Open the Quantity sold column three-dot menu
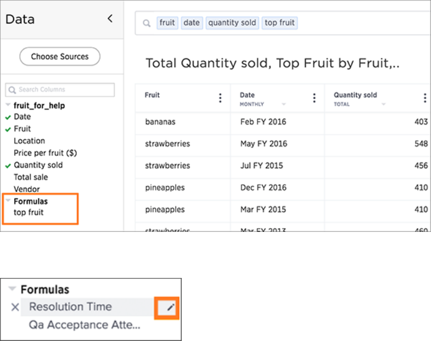This screenshot has height=341, width=431. tap(425, 98)
